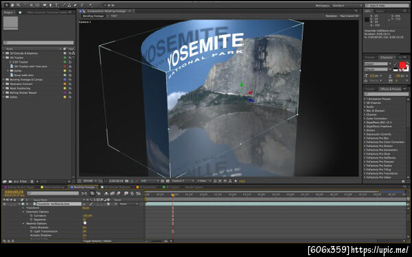Collapse the 3D Tracker folder
Screen dimensions: 412x257
click(4, 58)
